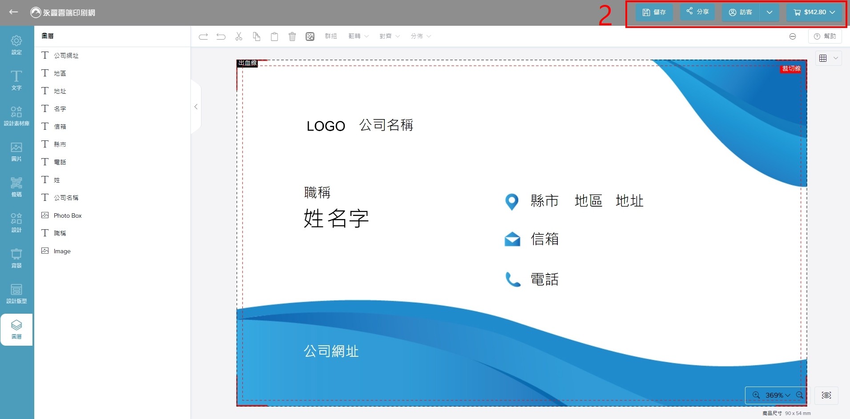This screenshot has height=419, width=850.
Task: Click the 儲存 save button
Action: pos(654,12)
